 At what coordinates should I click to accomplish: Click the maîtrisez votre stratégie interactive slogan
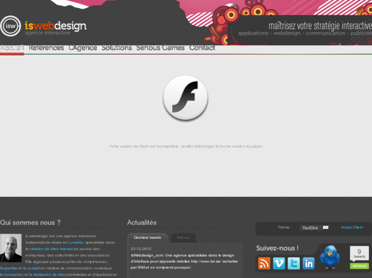[x=320, y=26]
